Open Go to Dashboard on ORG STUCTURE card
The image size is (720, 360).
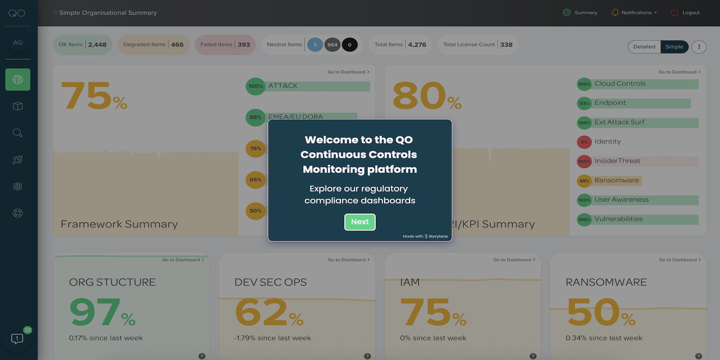(183, 260)
